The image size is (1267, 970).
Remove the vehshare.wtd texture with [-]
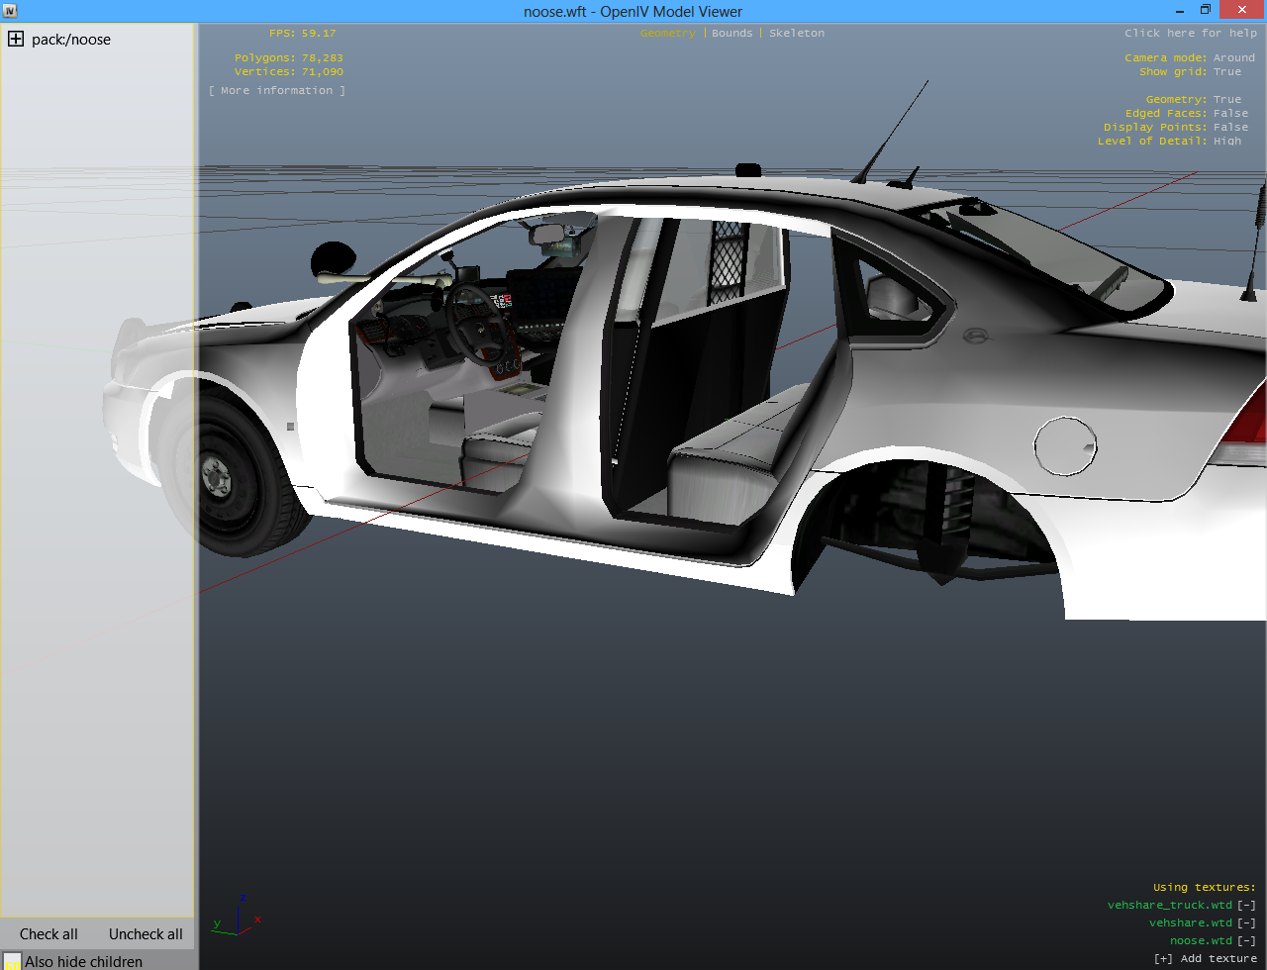(x=1246, y=922)
